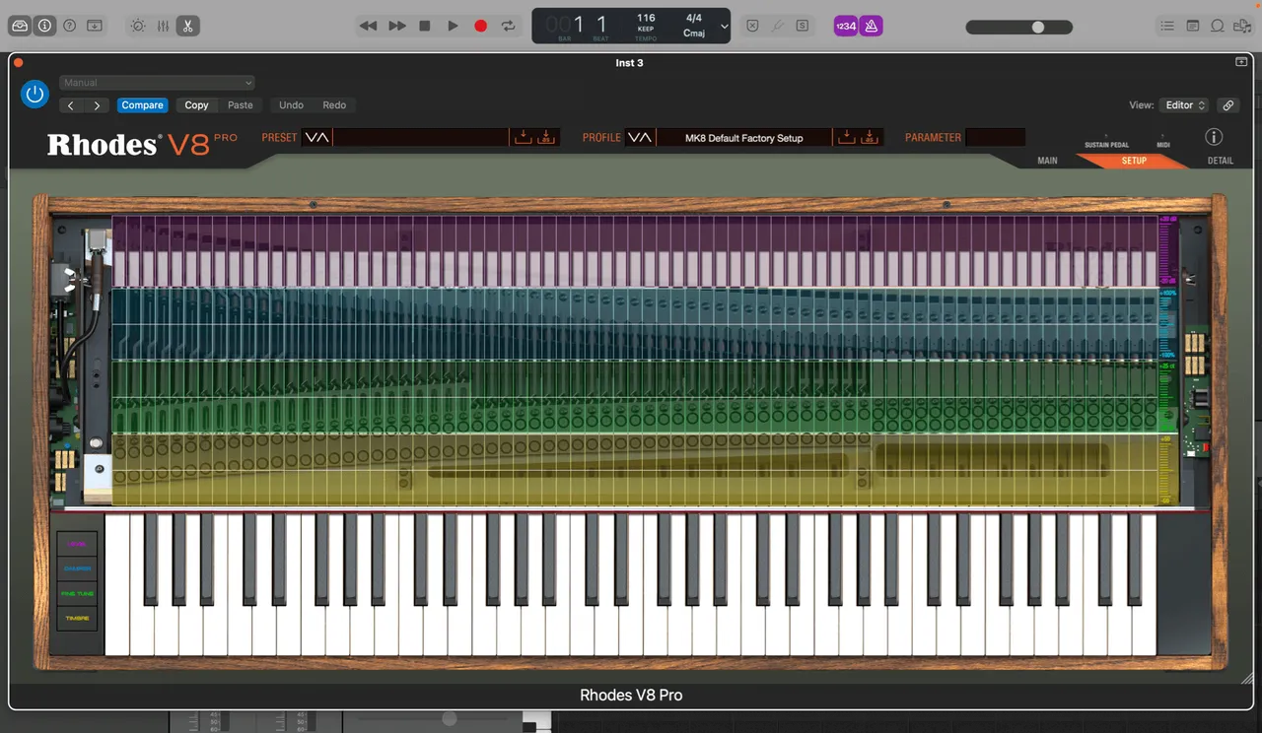This screenshot has width=1262, height=733.
Task: Switch to the DETAIL tab
Action: click(x=1220, y=161)
